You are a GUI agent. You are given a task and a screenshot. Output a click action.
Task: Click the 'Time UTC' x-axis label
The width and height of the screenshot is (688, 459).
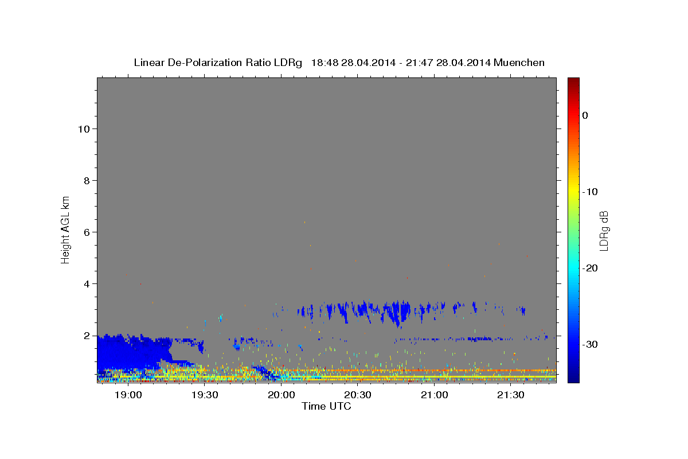click(x=326, y=406)
